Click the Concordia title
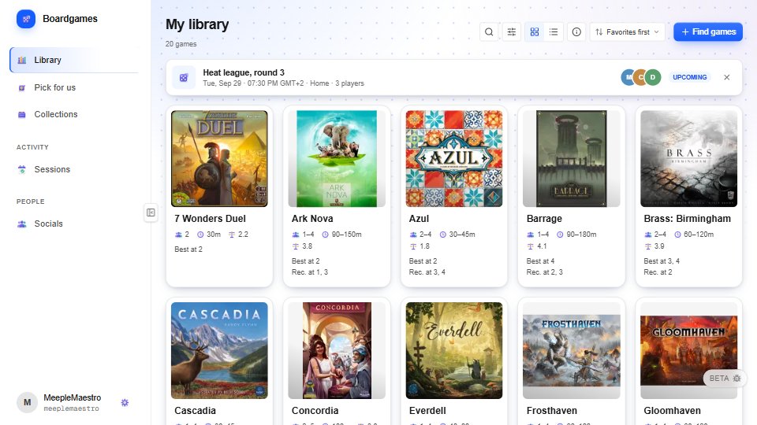 click(x=315, y=411)
